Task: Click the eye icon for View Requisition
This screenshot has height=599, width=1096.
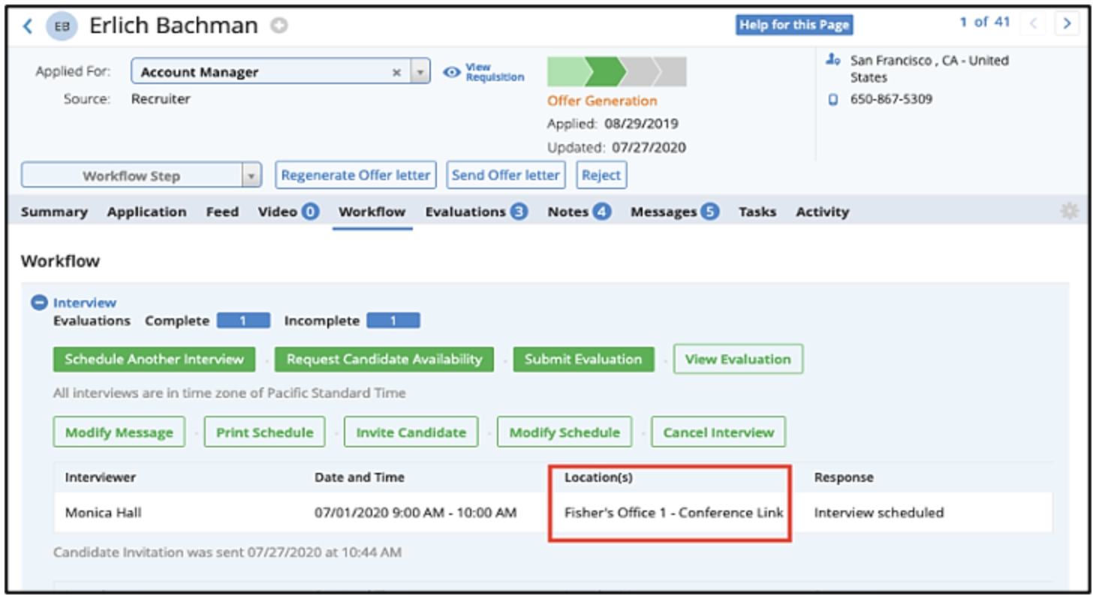Action: click(x=451, y=72)
